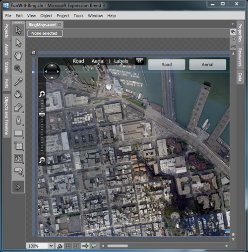Select the Button control tool
This screenshot has height=252, width=248.
pos(18,171)
